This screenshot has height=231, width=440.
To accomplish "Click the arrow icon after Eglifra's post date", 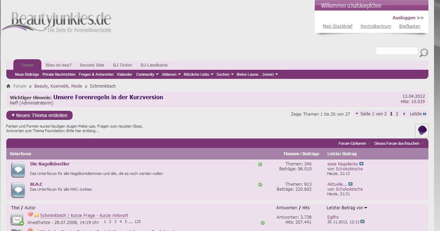I will point(362,222).
